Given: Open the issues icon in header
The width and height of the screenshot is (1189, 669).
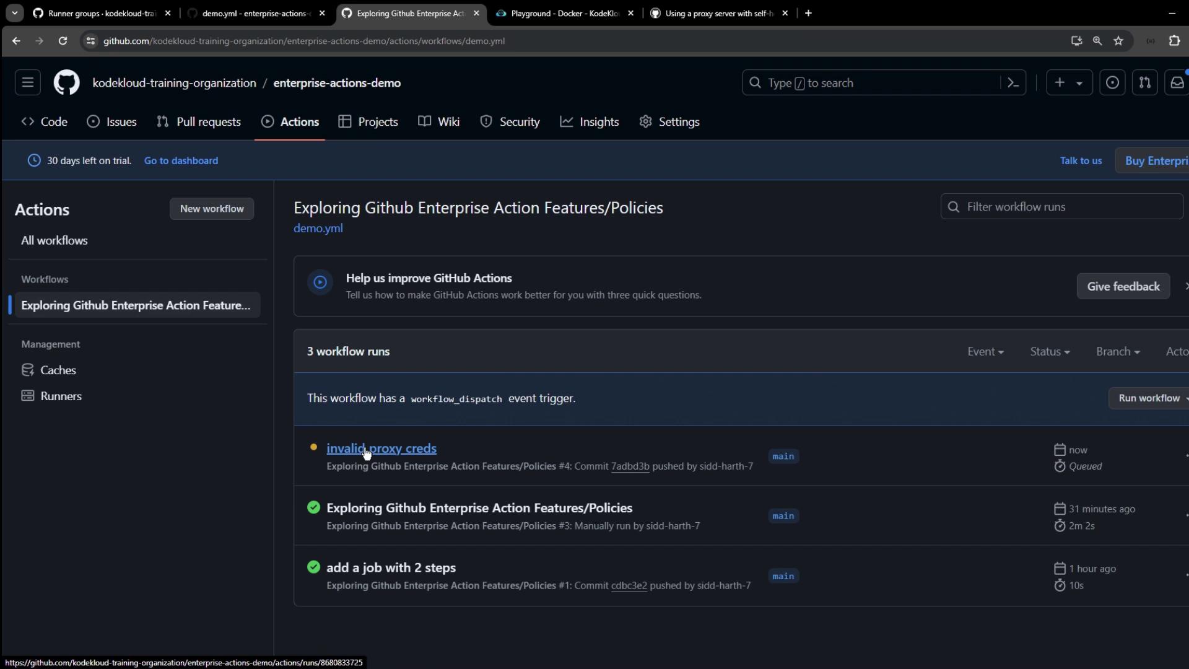Looking at the screenshot, I should click(x=1112, y=82).
